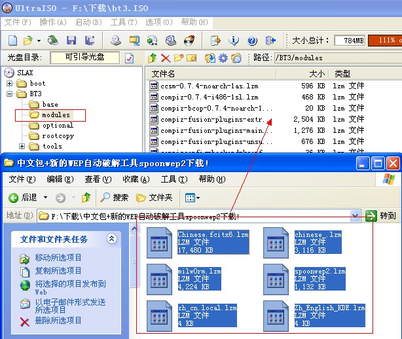Open the 文件(F) menu in UltraISO

[18, 22]
